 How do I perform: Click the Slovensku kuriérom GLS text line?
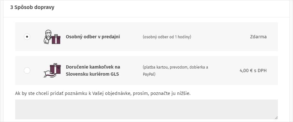[x=92, y=74]
